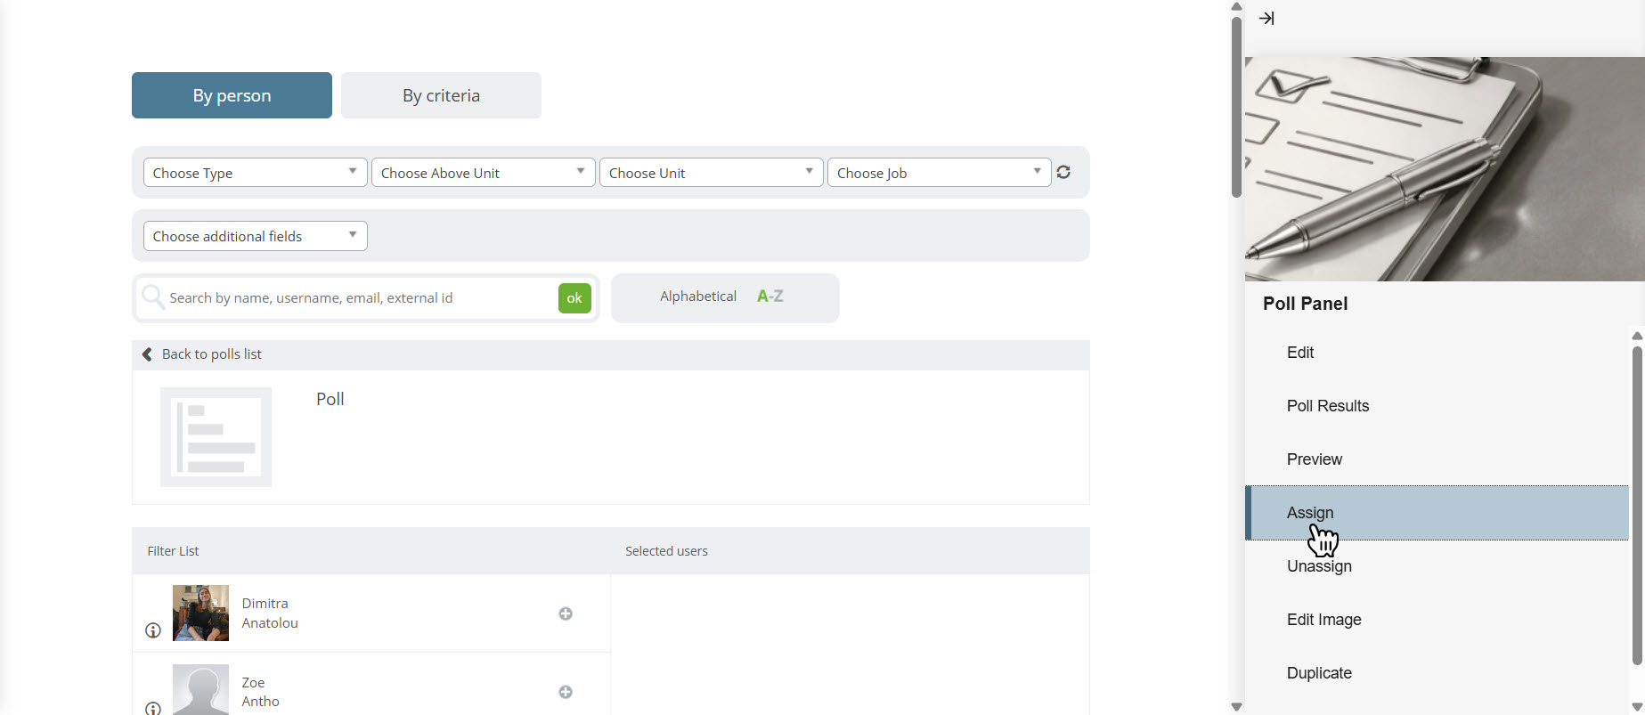1645x715 pixels.
Task: Open the Choose Type dropdown
Action: pos(255,173)
